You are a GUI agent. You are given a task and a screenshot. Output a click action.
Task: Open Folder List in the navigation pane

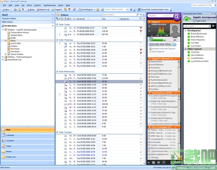[28, 157]
